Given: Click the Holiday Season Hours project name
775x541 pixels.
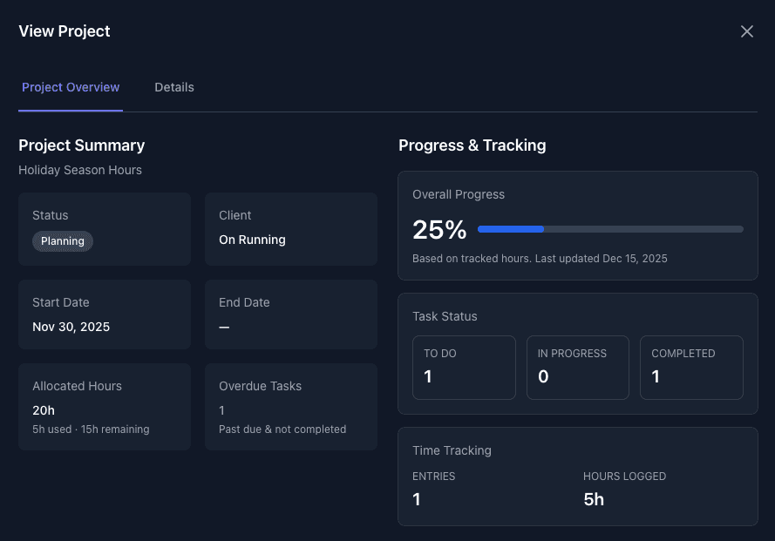Looking at the screenshot, I should point(80,170).
